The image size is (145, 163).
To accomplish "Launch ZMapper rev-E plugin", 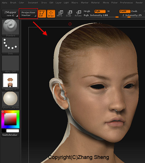I will pos(10,14).
